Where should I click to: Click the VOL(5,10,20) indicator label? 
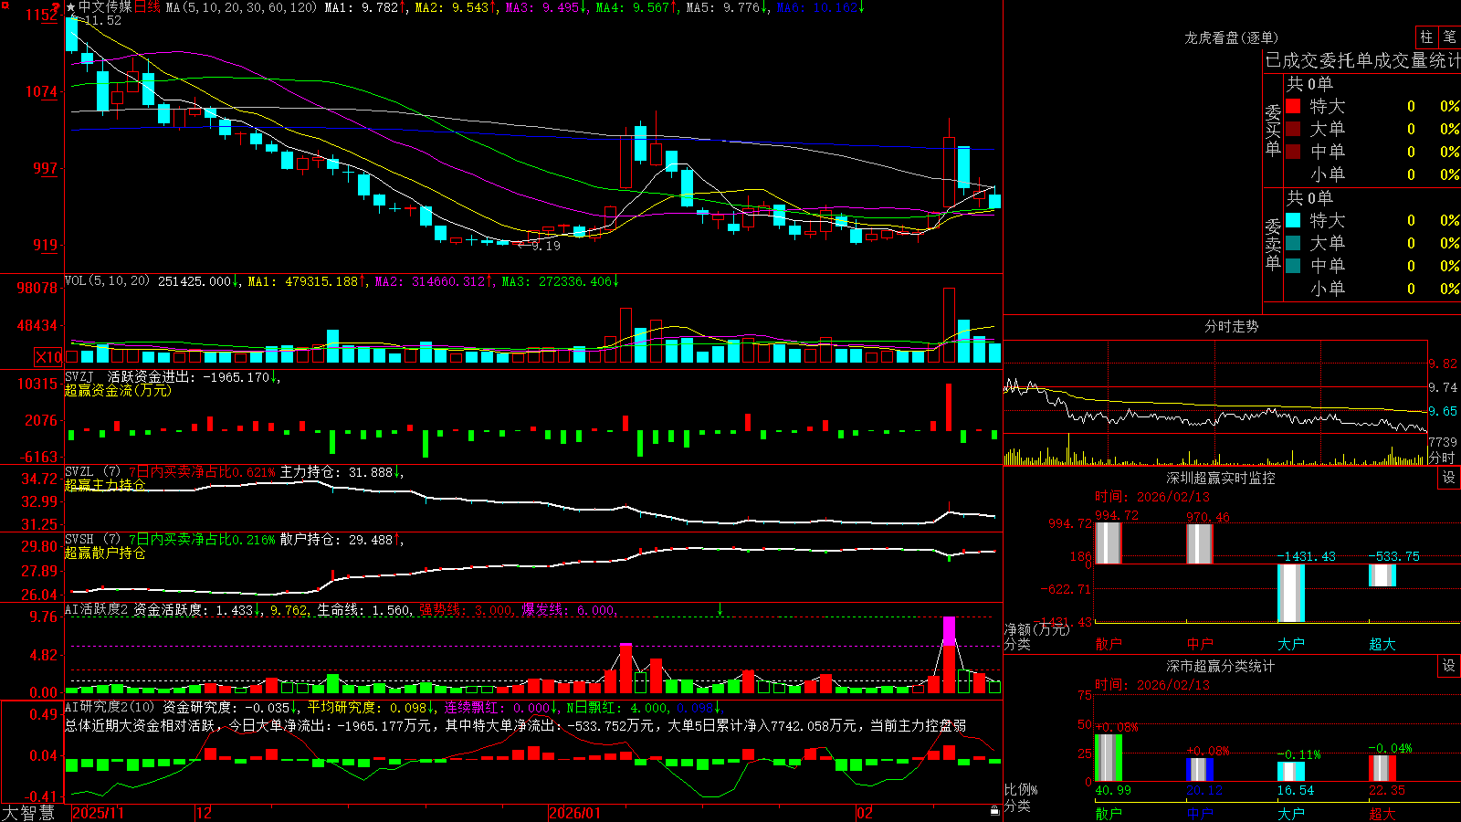tap(107, 281)
